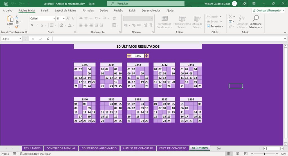Image resolution: width=288 pixels, height=156 pixels.
Task: Click the Formatar cells button
Action: [215, 26]
